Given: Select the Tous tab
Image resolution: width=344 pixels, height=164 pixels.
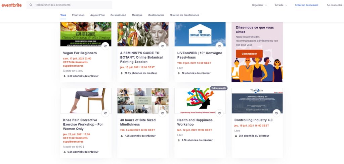Looking at the screenshot, I should tap(63, 15).
